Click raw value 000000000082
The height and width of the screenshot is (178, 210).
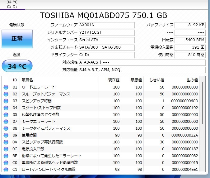[x=185, y=156]
